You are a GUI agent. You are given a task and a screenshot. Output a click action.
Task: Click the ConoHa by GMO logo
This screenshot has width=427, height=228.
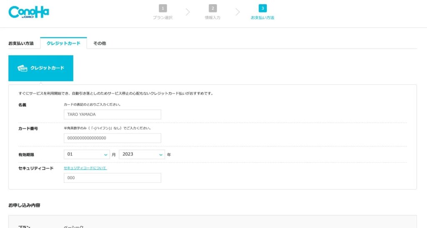(x=29, y=12)
